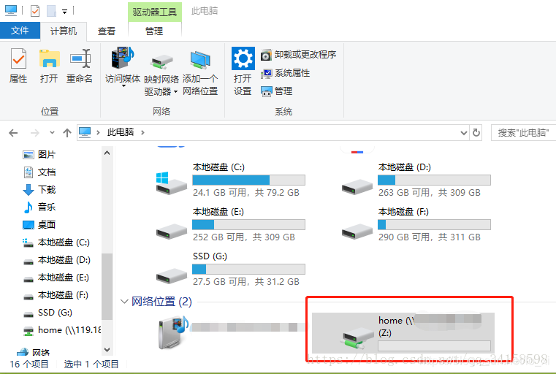Open the recent locations dropdown arrow
The height and width of the screenshot is (374, 556).
(52, 133)
